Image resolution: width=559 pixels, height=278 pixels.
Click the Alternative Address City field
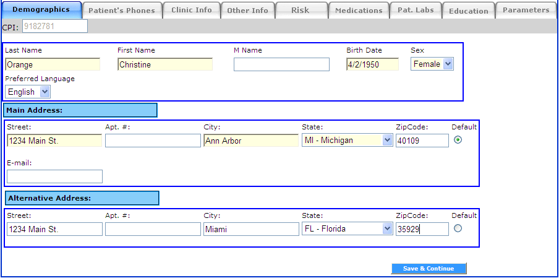(x=251, y=229)
